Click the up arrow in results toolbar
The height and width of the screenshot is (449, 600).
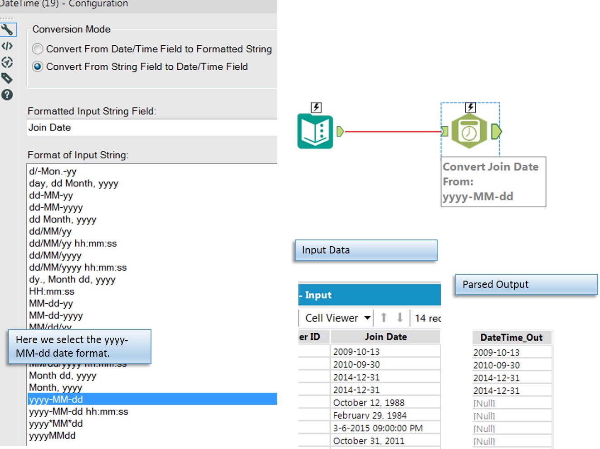coord(384,318)
